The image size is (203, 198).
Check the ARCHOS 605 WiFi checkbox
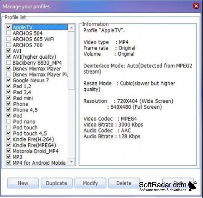[8, 39]
